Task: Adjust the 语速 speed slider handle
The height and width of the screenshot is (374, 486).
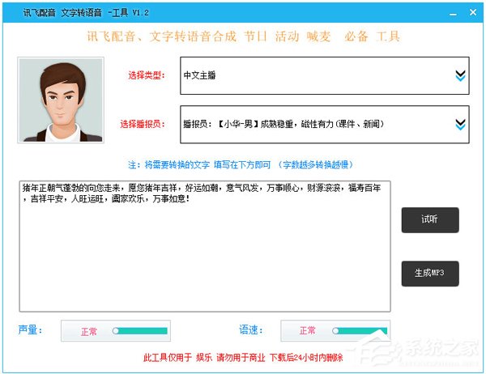Action: 335,331
